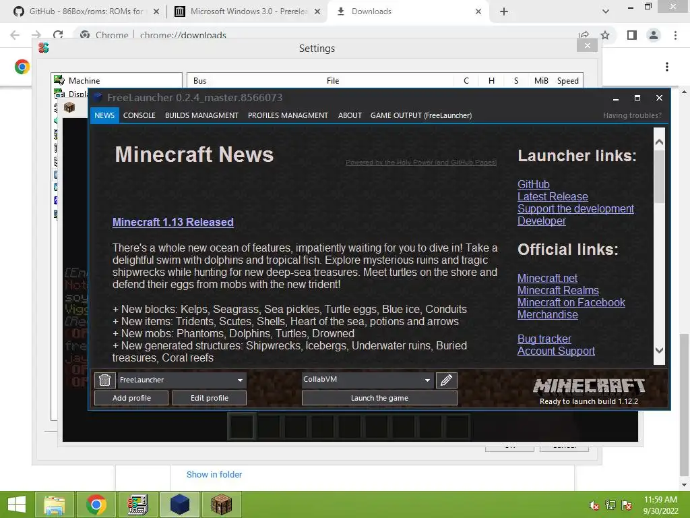Screen dimensions: 690x518
Task: Click the muted volume tray icon
Action: [x=594, y=505]
